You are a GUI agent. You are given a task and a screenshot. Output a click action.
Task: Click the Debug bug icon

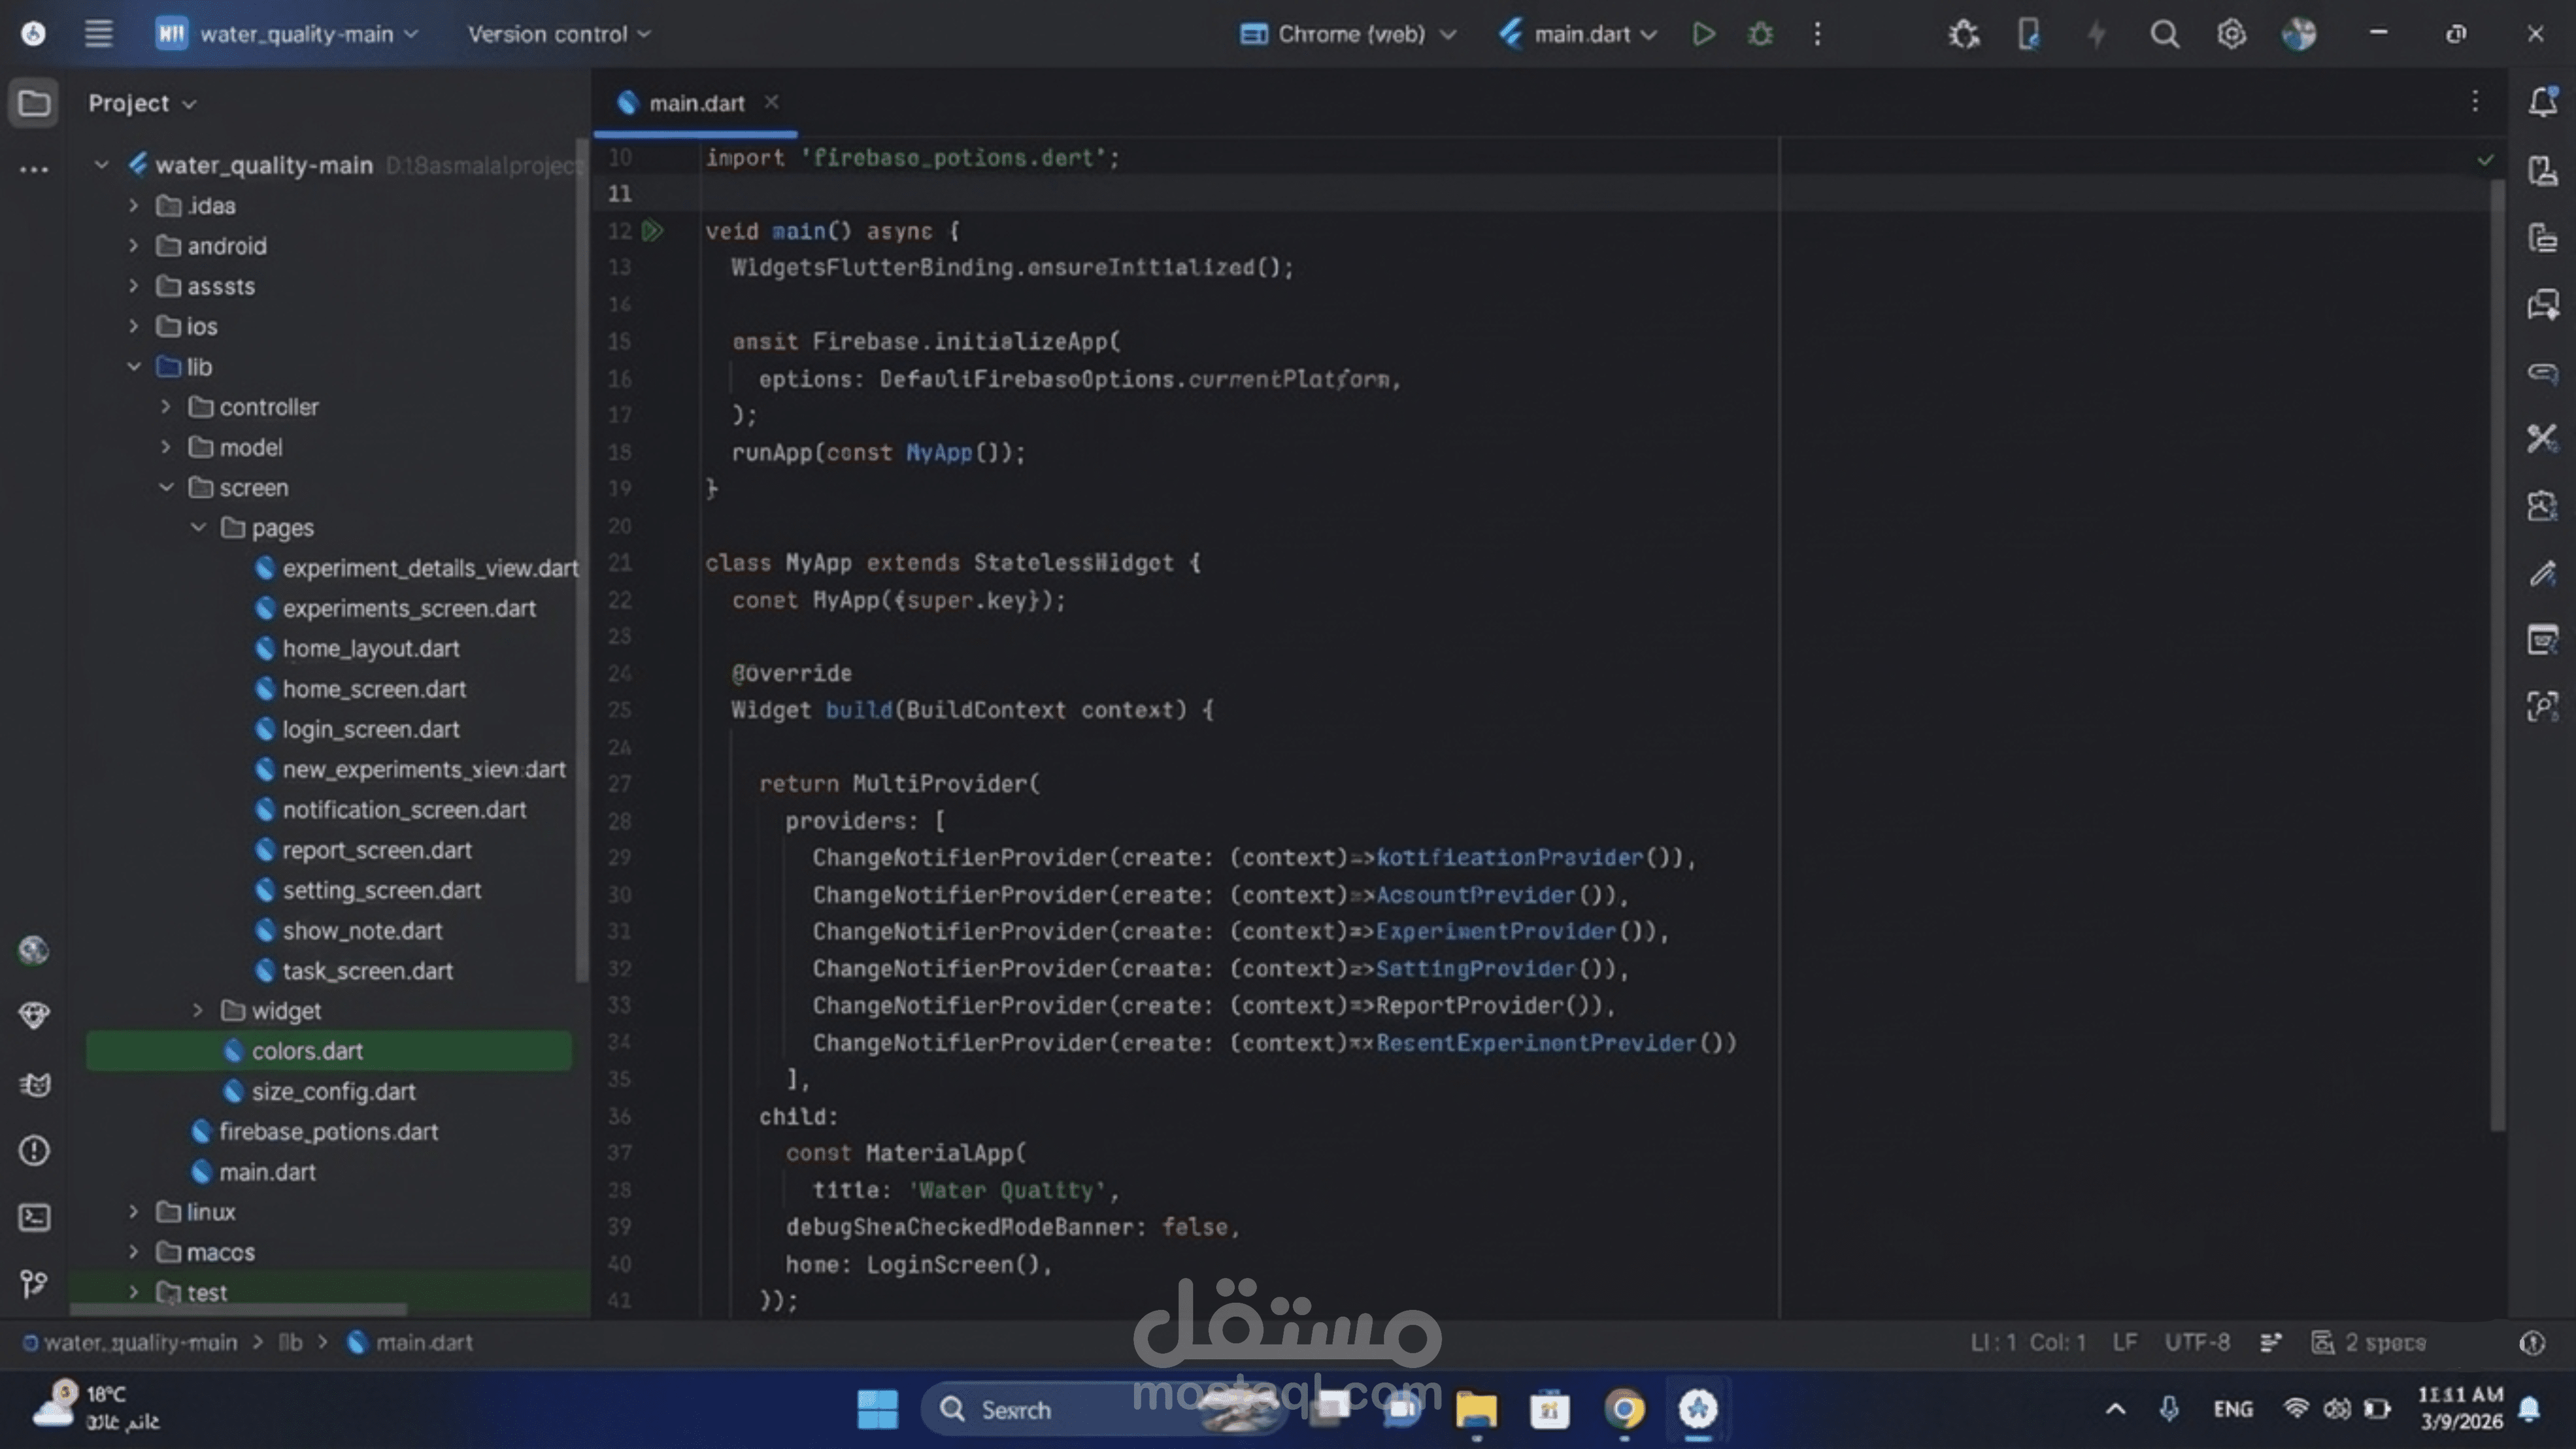click(x=1760, y=34)
